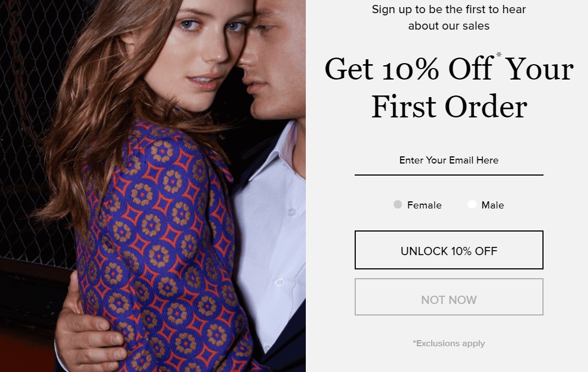The width and height of the screenshot is (588, 372).
Task: Focus the Enter Your Email Here field
Action: [x=449, y=161]
